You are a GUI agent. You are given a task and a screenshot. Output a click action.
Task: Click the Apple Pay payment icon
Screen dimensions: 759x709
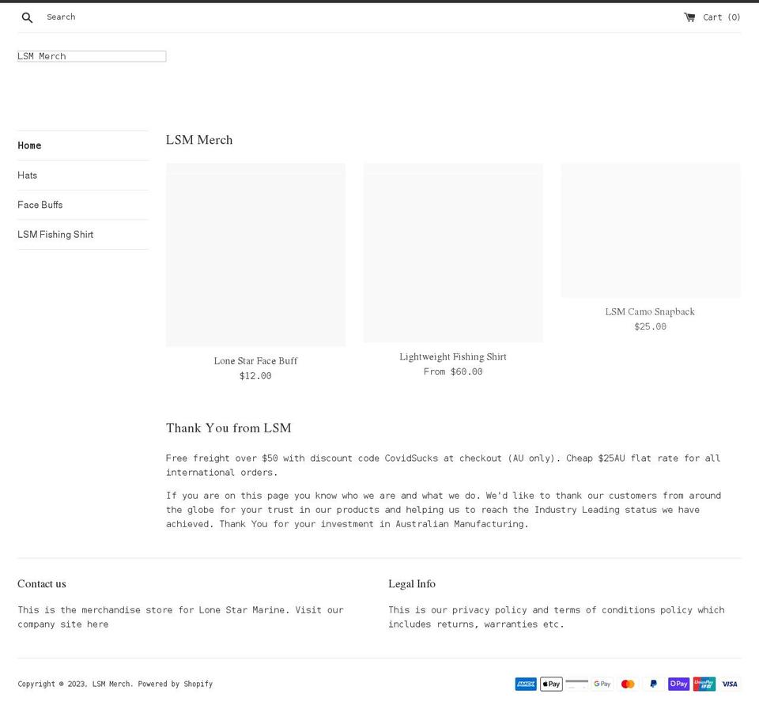point(551,684)
